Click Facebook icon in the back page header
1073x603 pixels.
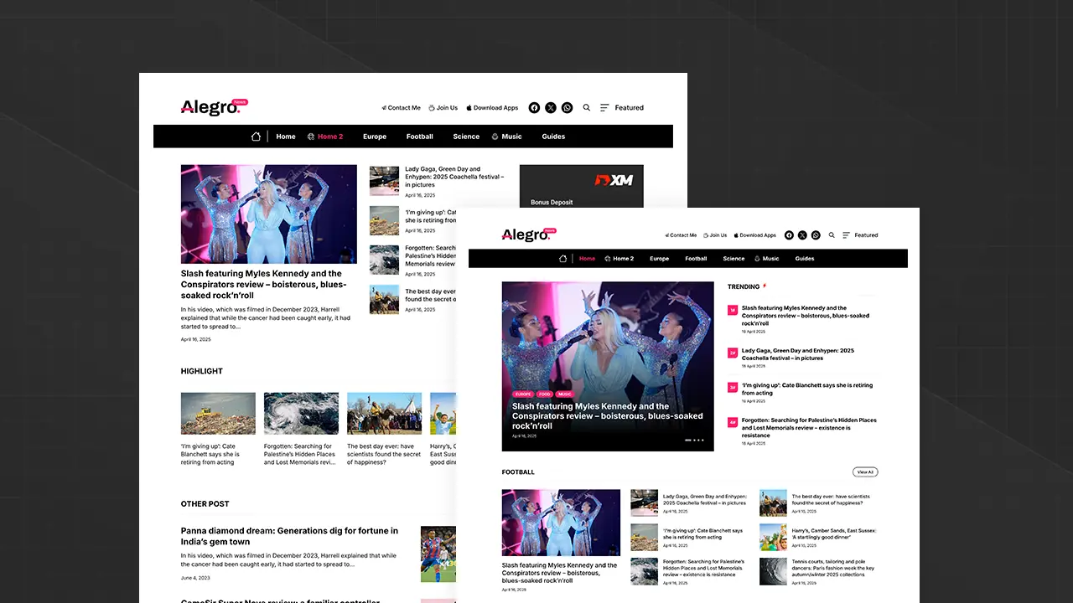534,107
